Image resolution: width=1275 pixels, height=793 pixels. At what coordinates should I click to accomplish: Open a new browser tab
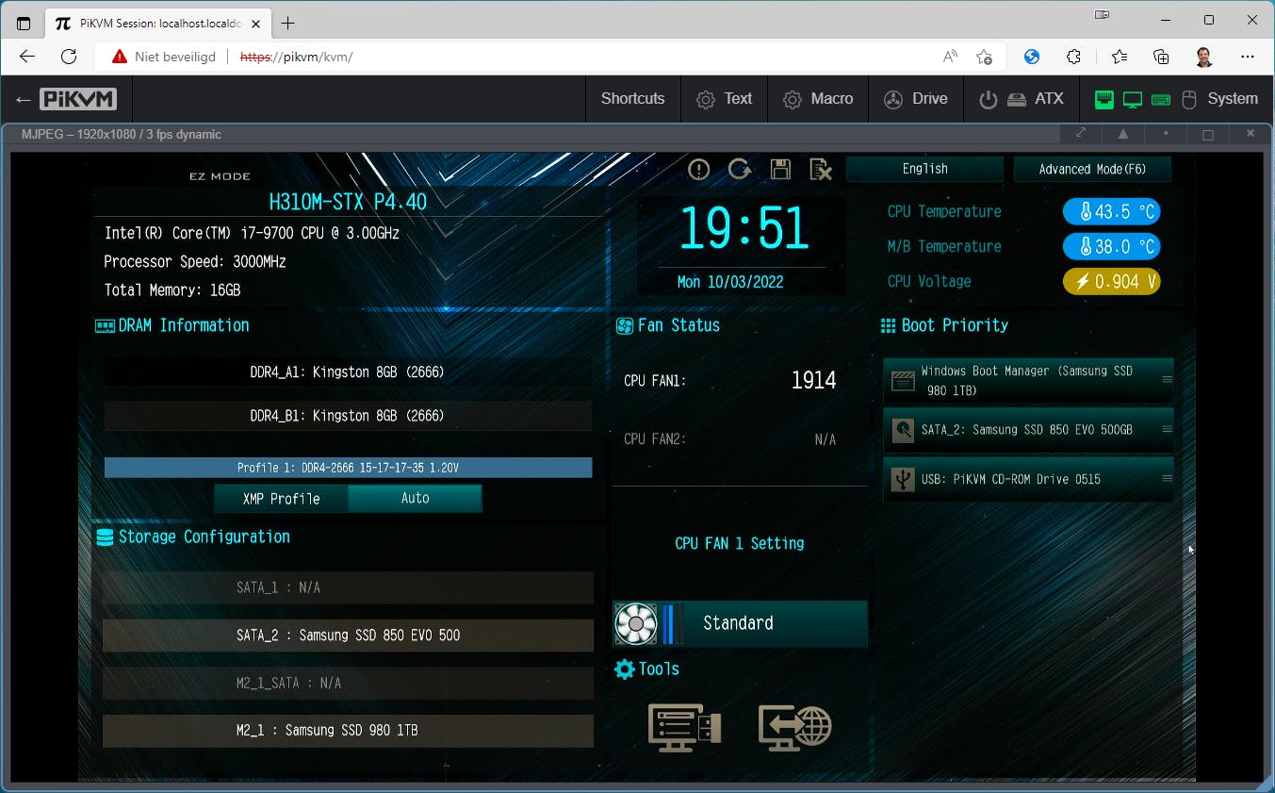pos(288,23)
